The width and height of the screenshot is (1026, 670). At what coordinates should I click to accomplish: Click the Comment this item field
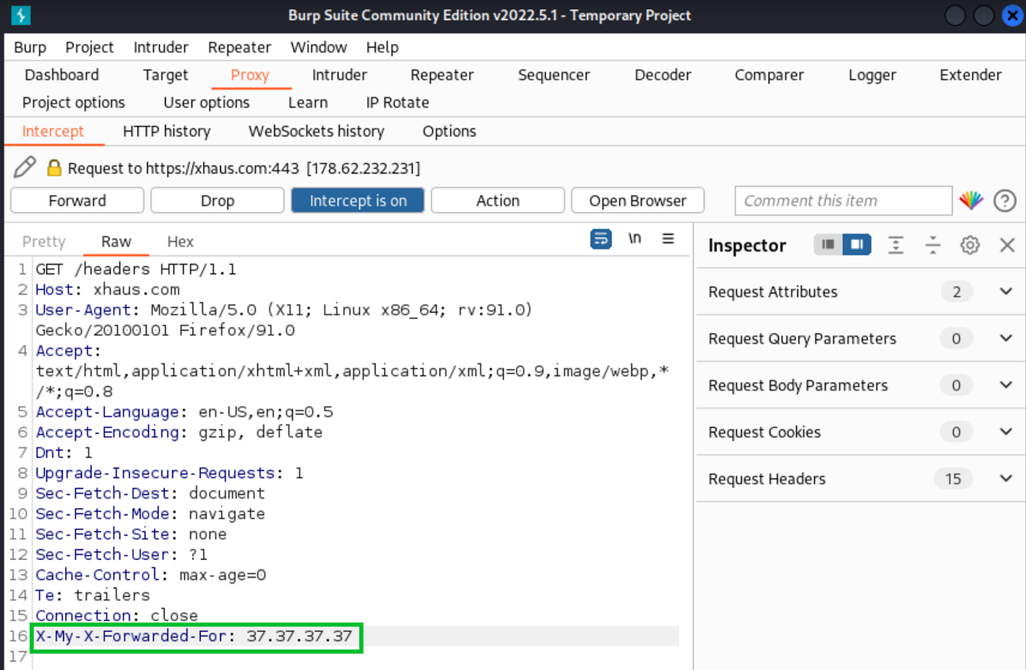[x=844, y=200]
